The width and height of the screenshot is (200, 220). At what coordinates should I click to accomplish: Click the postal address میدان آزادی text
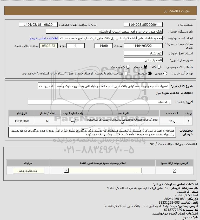141,206
